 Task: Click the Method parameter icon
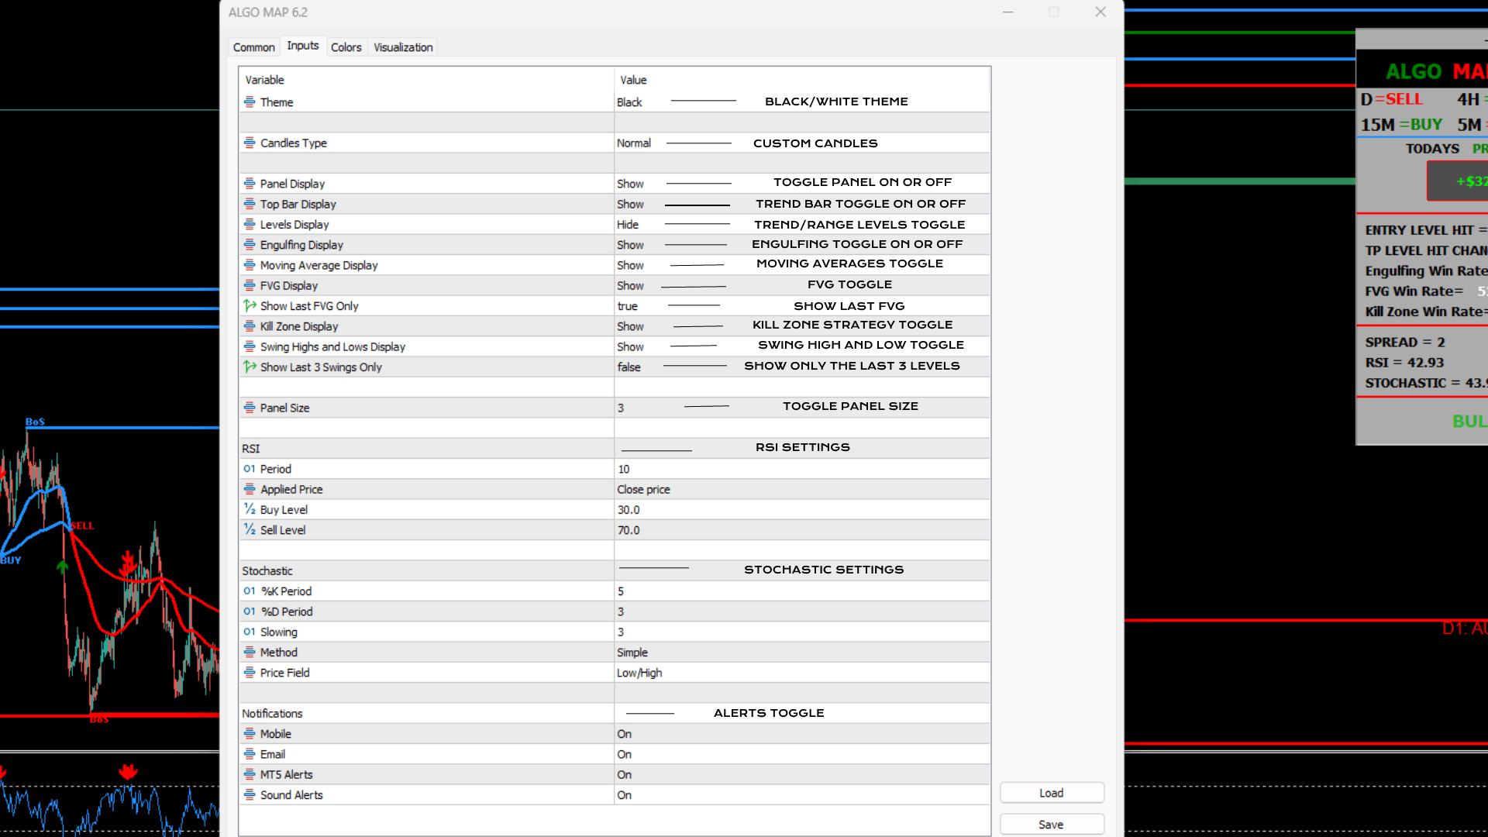pyautogui.click(x=250, y=652)
